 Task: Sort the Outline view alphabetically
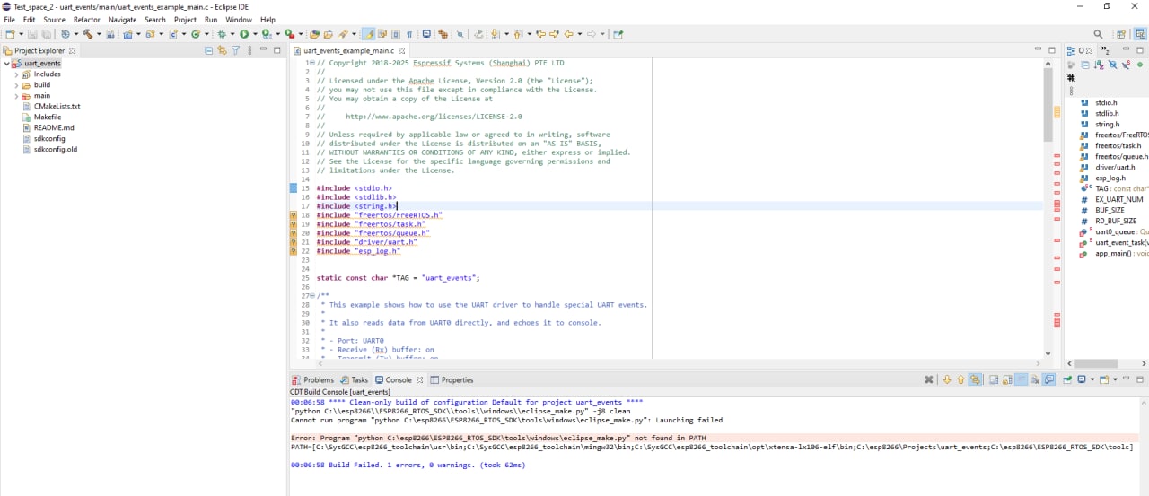pos(1099,65)
